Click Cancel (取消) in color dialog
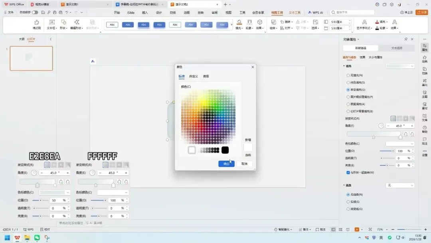 (244, 164)
